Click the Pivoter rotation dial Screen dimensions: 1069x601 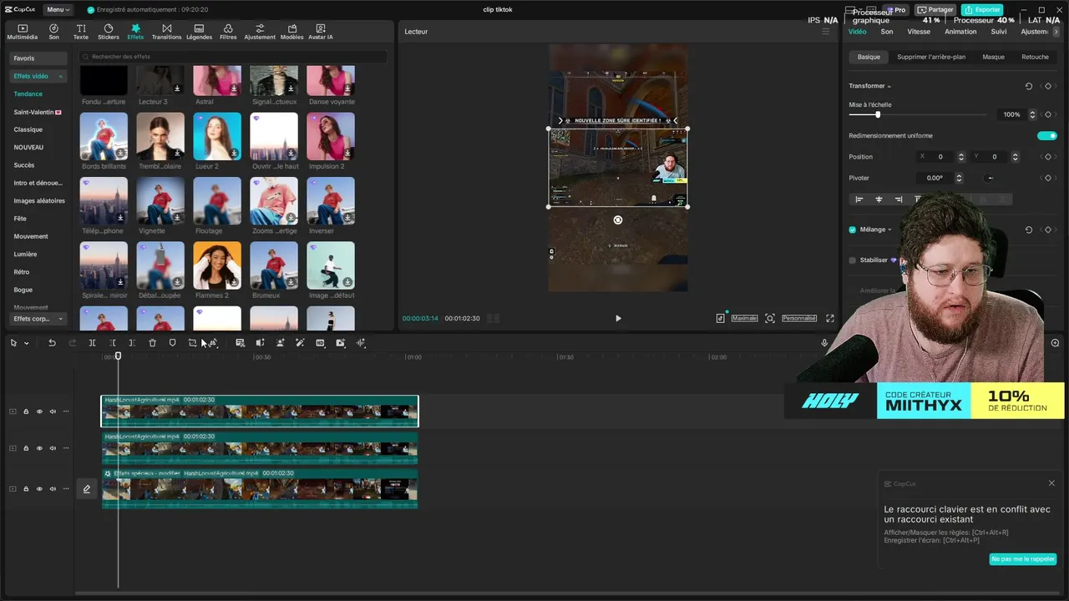click(x=990, y=178)
